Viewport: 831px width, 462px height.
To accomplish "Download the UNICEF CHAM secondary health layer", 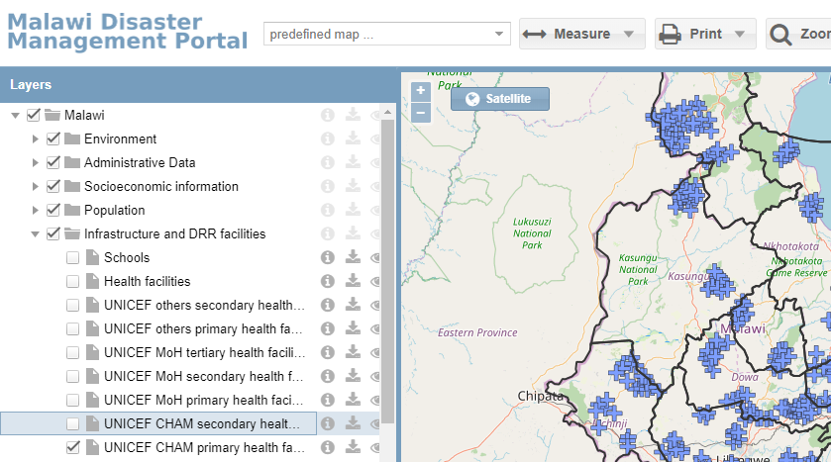I will coord(353,423).
